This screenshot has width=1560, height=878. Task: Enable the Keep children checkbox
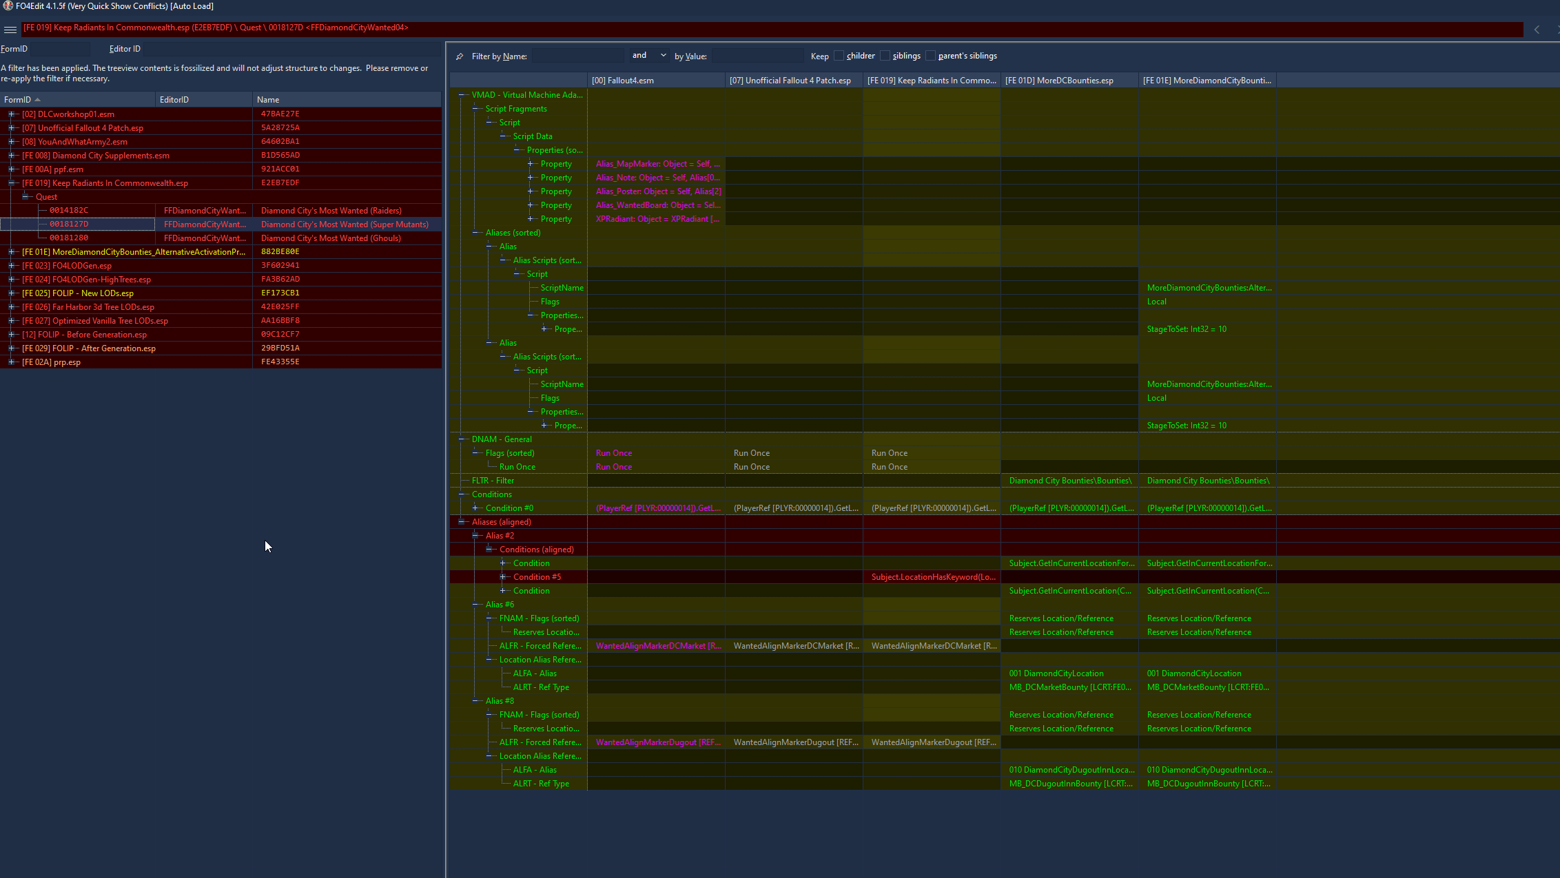[839, 56]
